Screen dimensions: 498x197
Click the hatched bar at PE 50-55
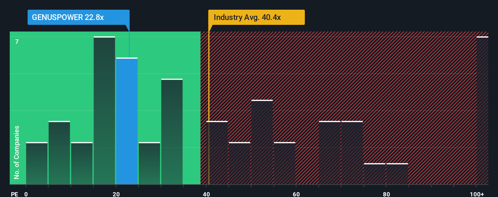coord(262,142)
